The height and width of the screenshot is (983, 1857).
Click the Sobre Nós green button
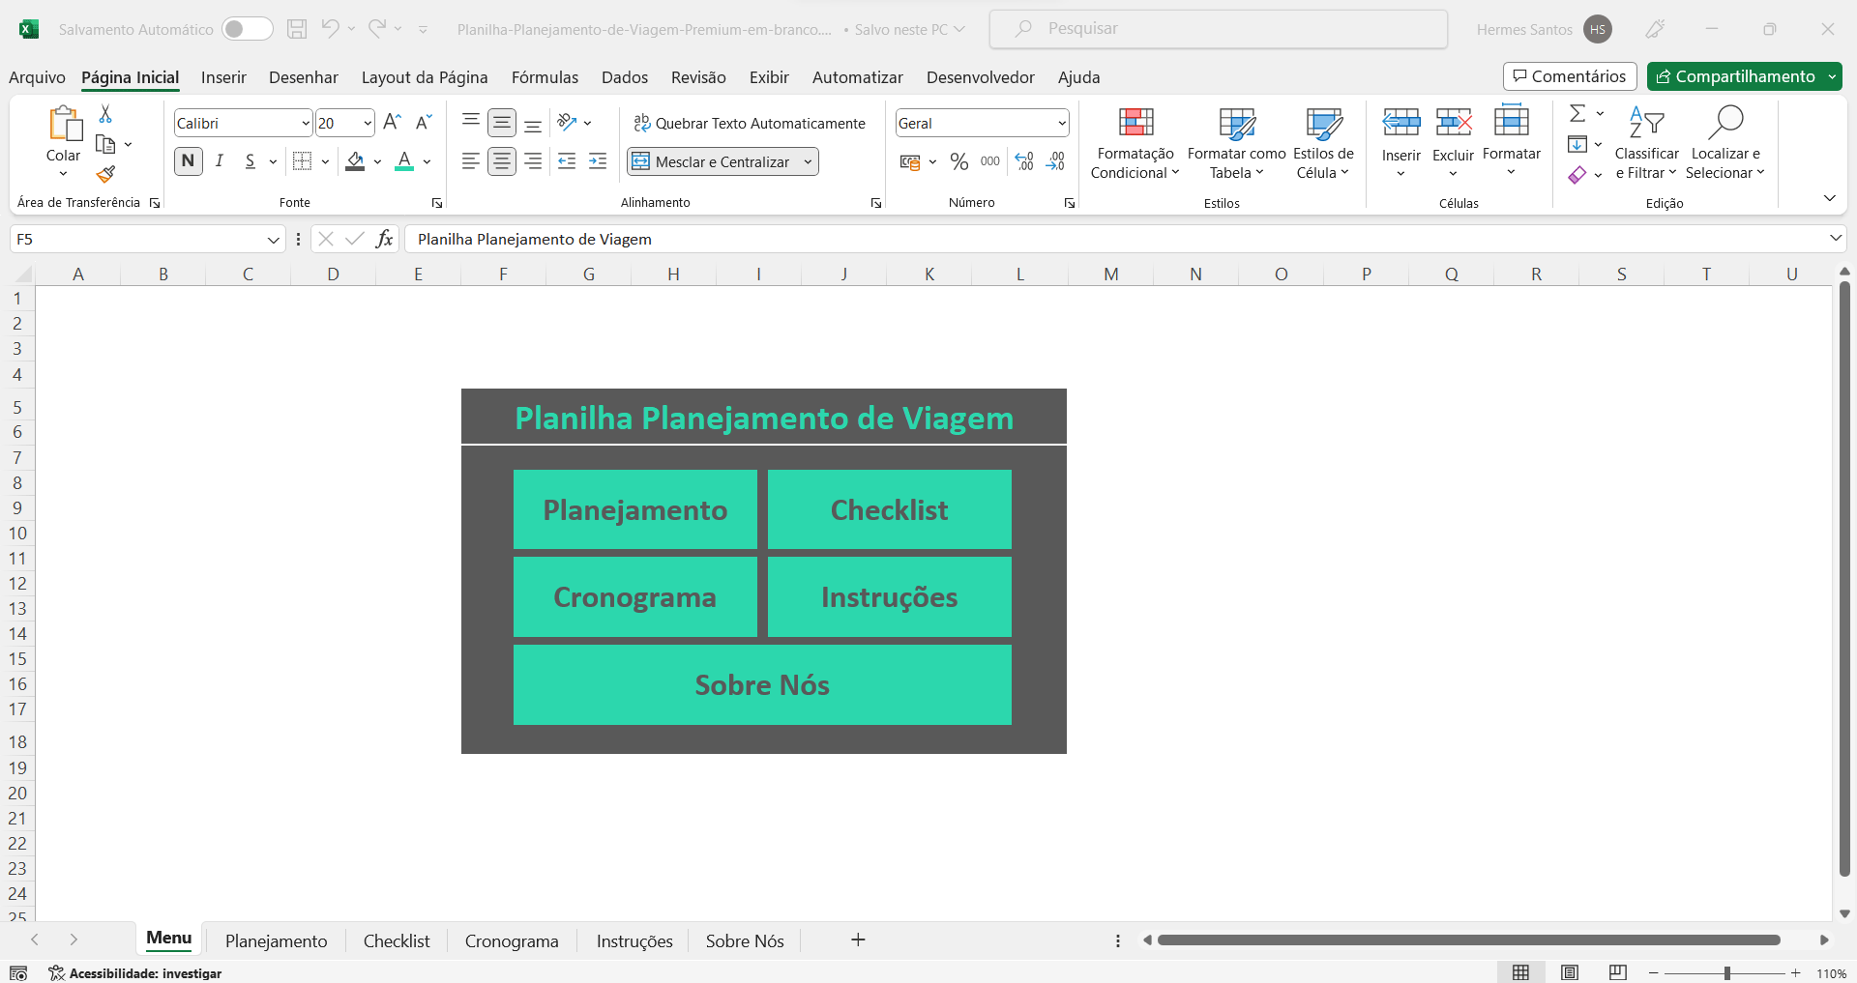coord(762,684)
